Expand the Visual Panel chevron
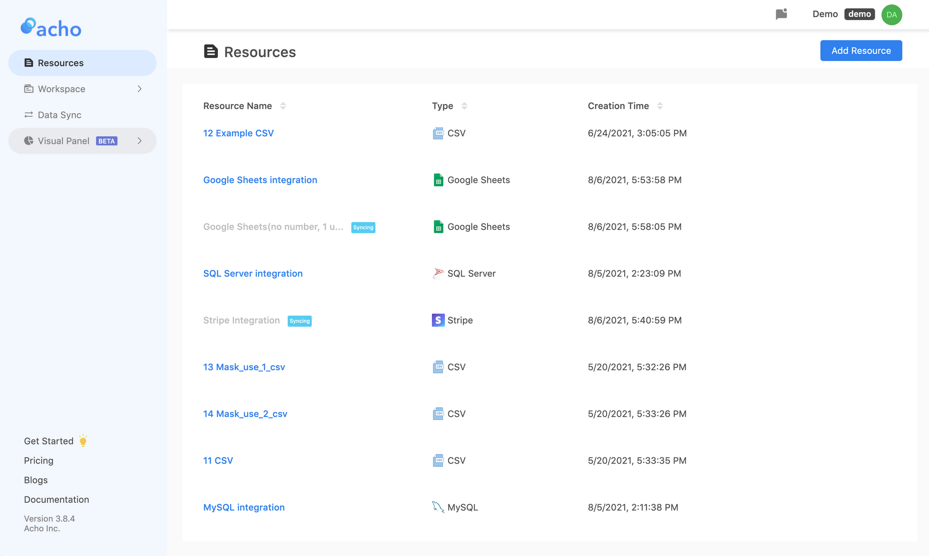The width and height of the screenshot is (929, 556). (x=139, y=141)
